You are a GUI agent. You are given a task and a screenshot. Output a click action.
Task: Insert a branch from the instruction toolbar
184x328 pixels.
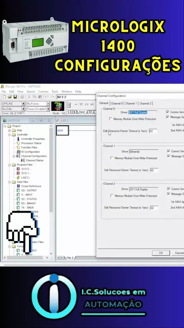click(81, 104)
